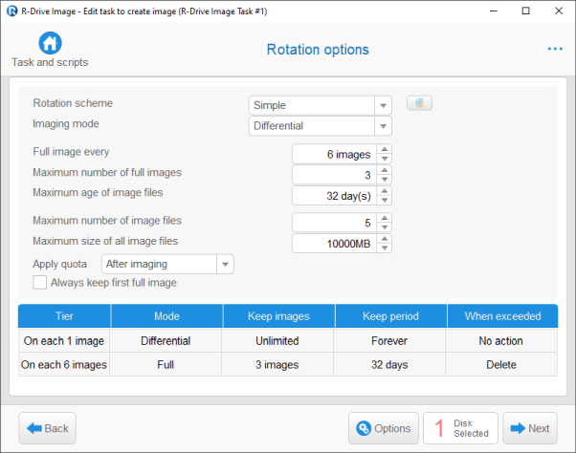Click the R-Drive Image app logo in title bar
Viewport: 576px width, 453px height.
[11, 11]
